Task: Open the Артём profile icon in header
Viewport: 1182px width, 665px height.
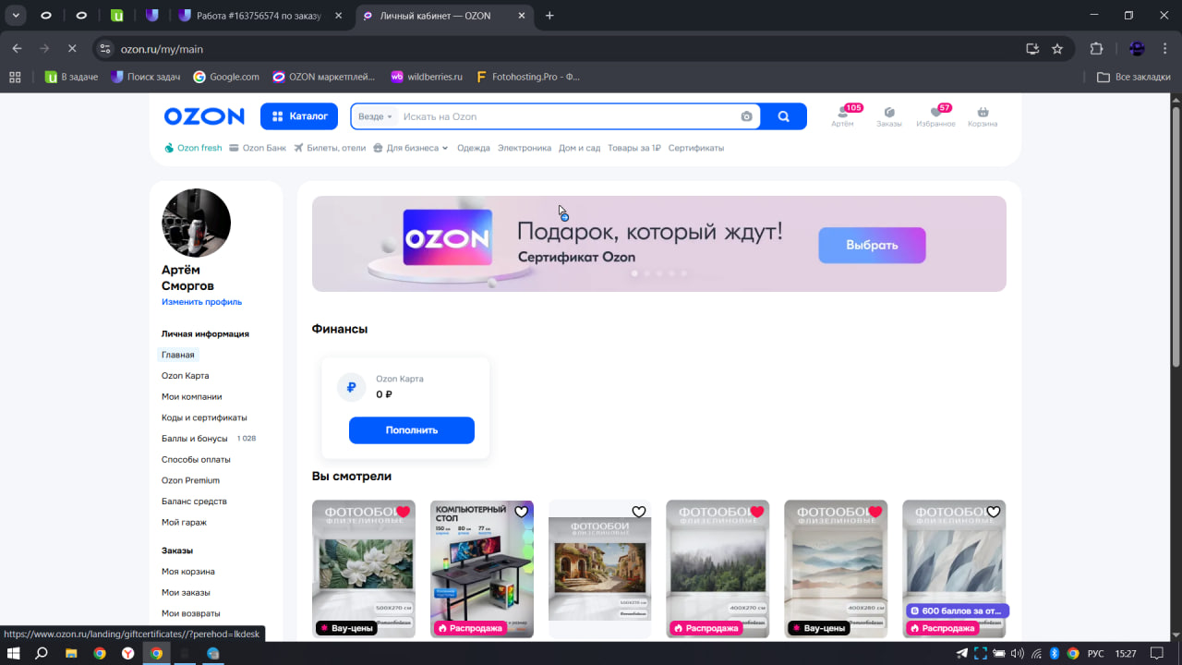Action: point(842,116)
